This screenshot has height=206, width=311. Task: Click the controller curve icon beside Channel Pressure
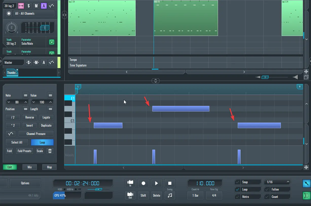(x=11, y=134)
